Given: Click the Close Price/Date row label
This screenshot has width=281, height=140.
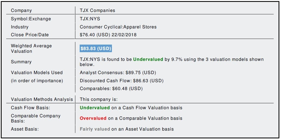Looking at the screenshot, I should 30,35.
